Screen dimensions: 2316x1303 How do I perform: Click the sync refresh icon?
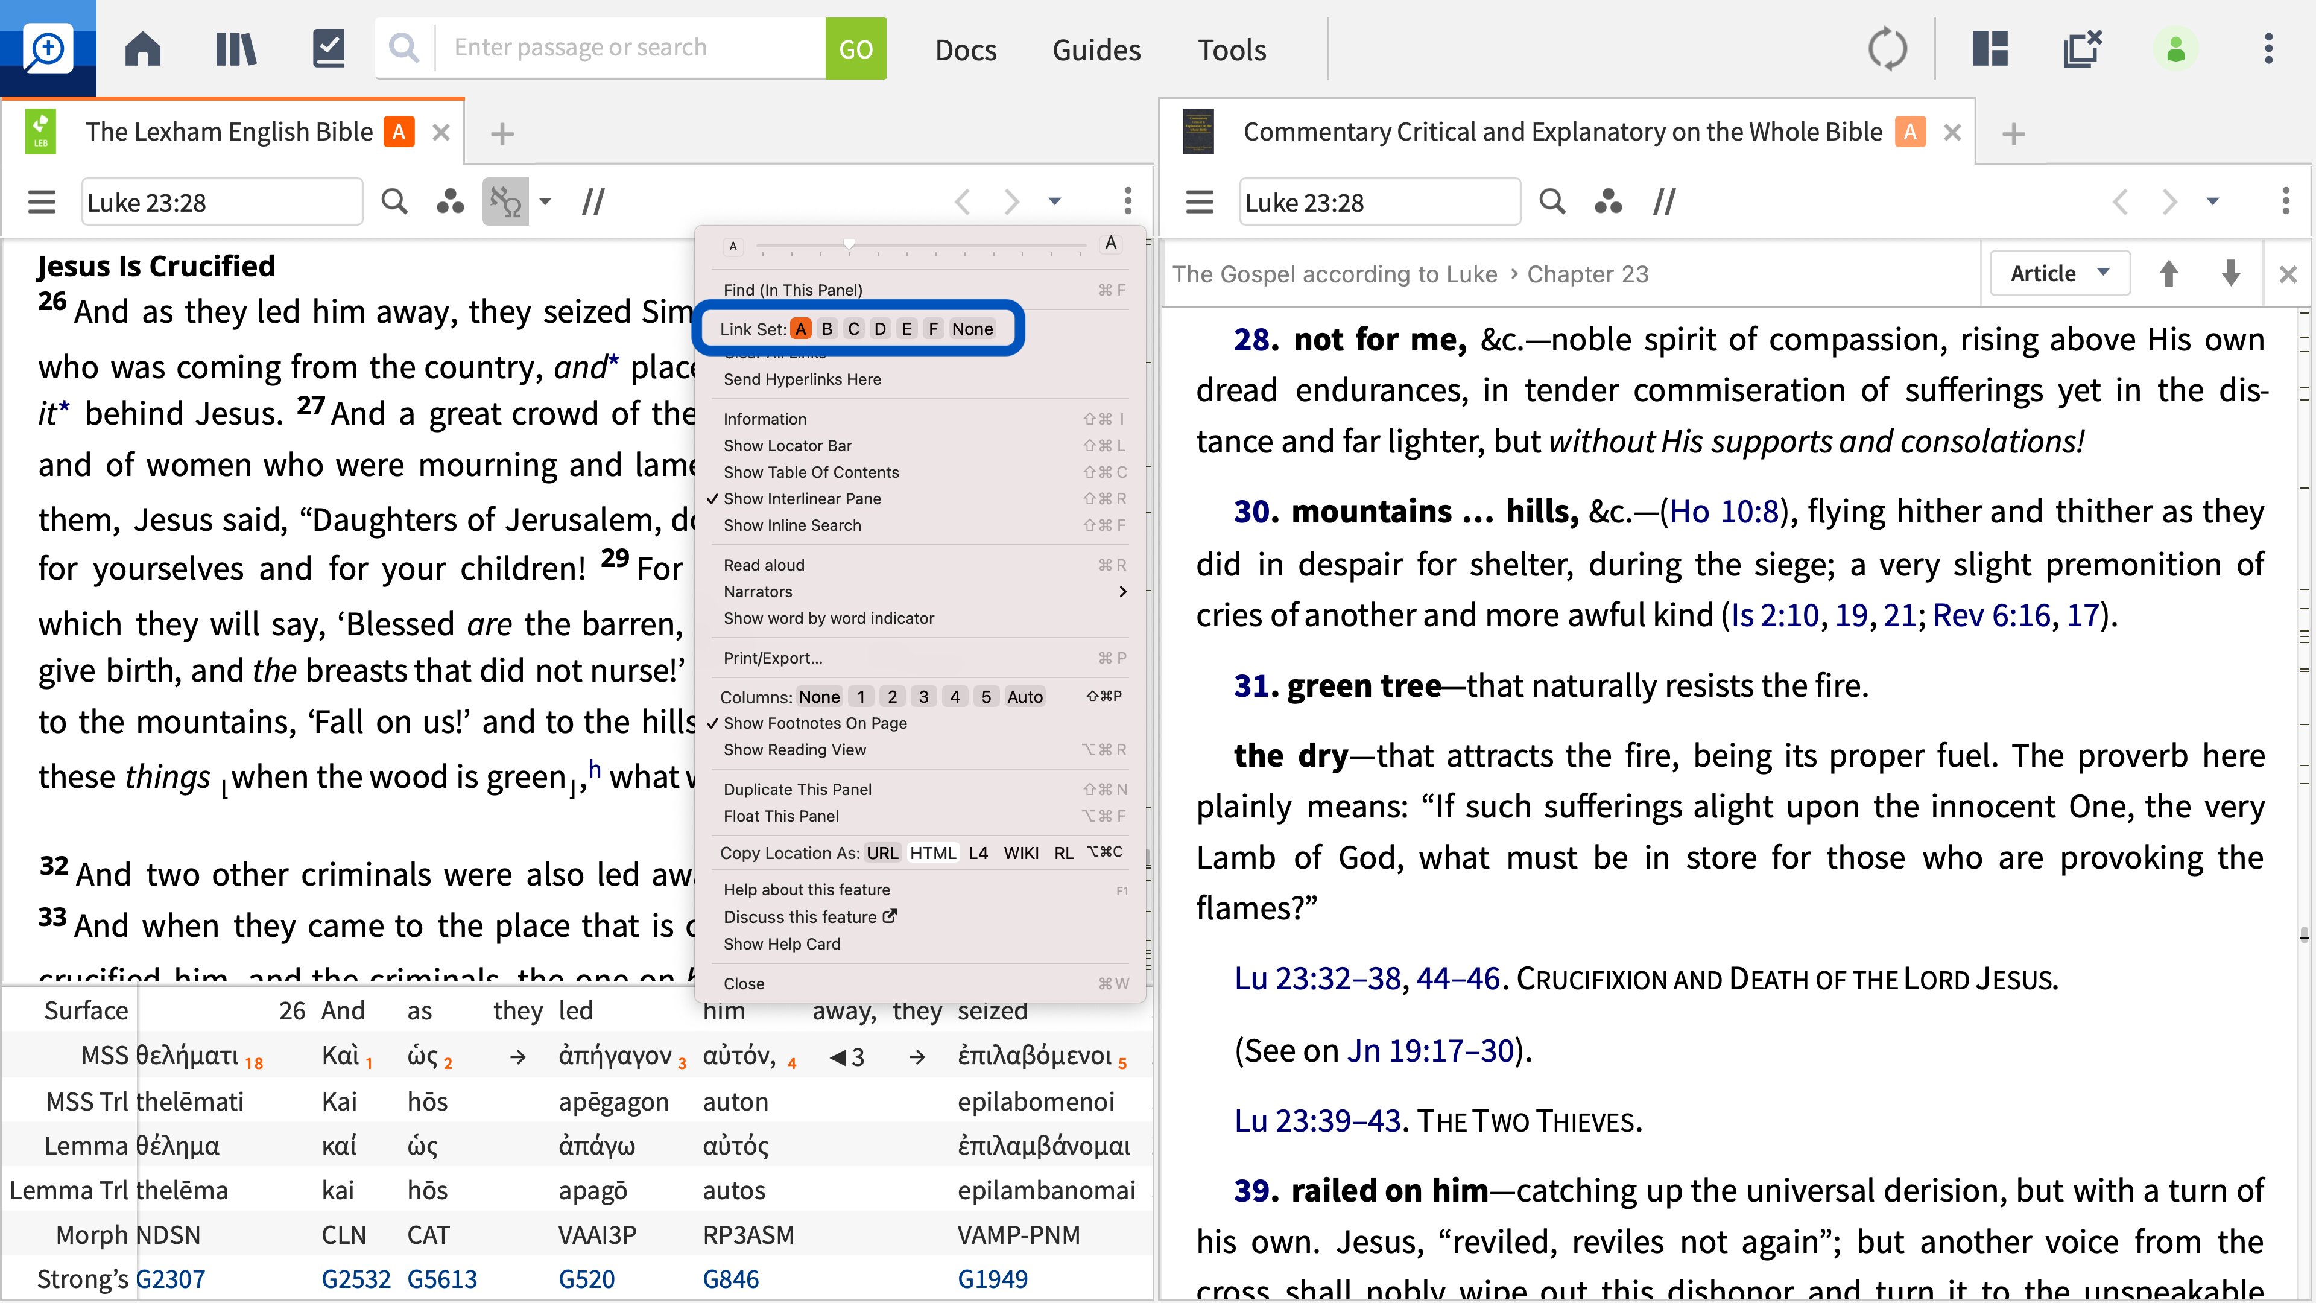pyautogui.click(x=1886, y=48)
